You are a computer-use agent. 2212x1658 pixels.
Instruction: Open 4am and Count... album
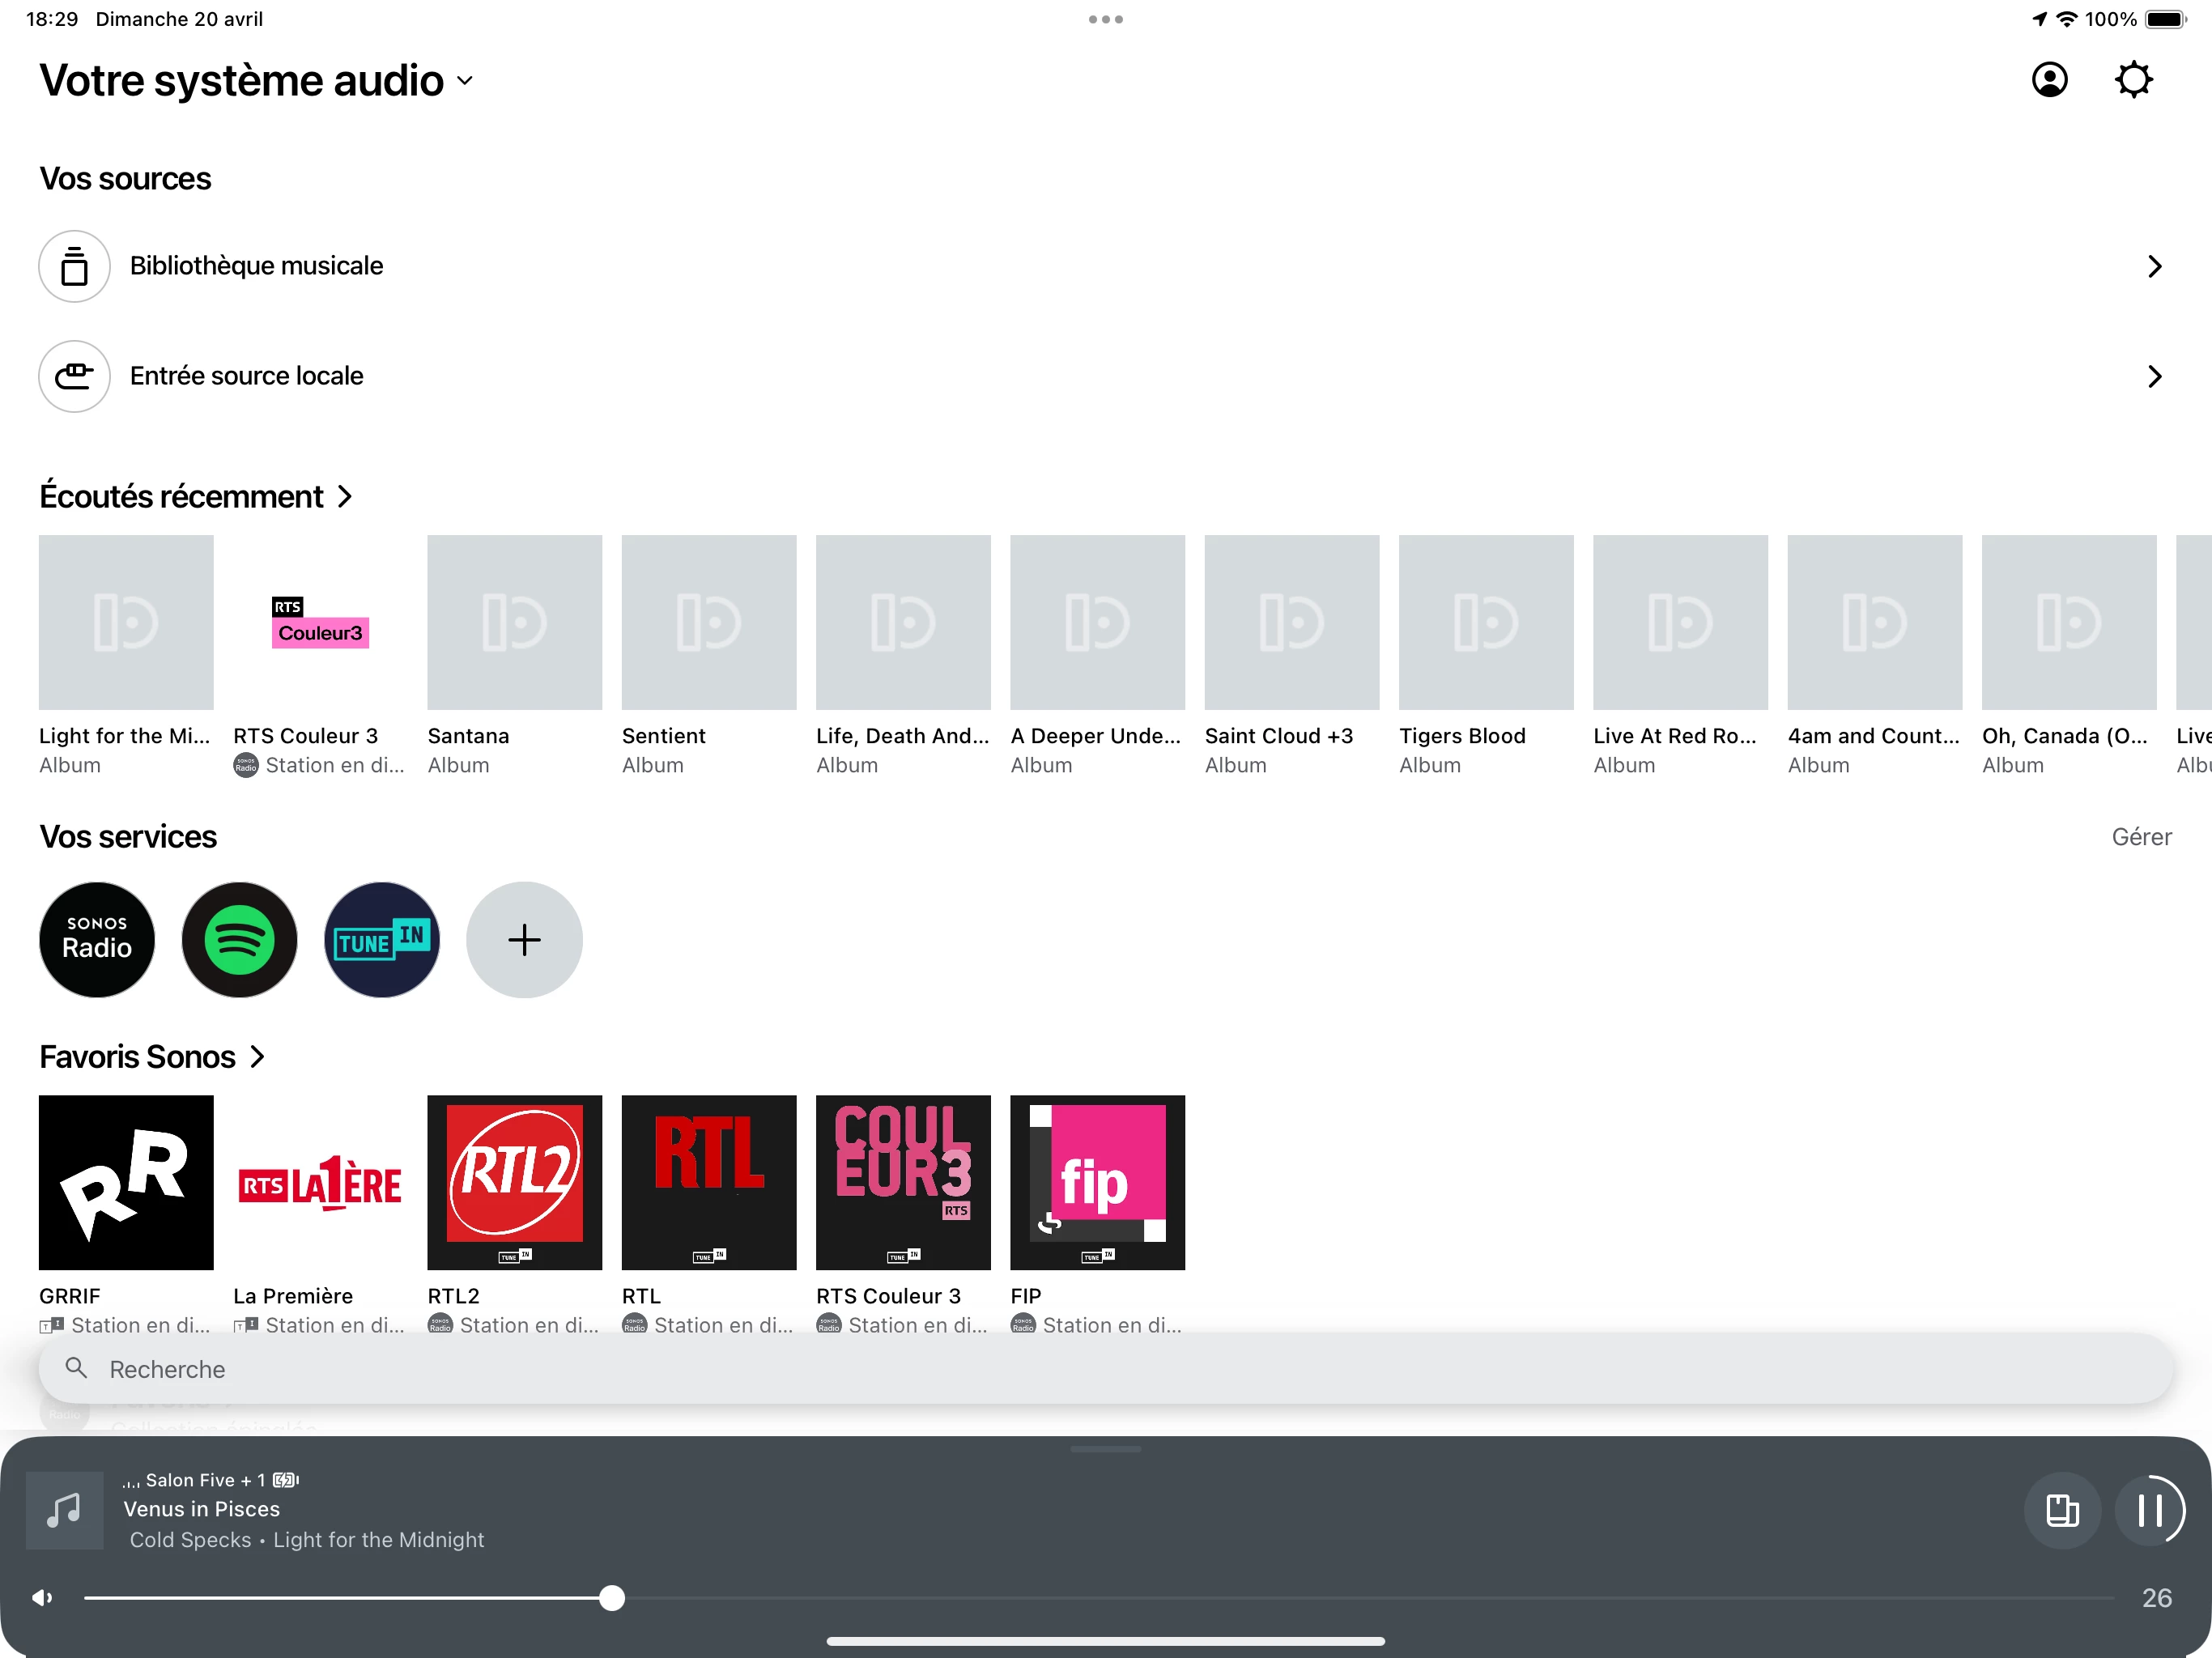coord(1875,622)
